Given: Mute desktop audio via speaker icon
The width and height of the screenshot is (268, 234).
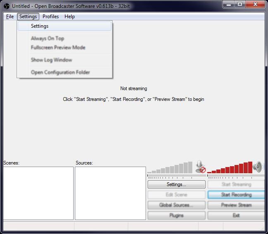Looking at the screenshot, I should tap(258, 167).
